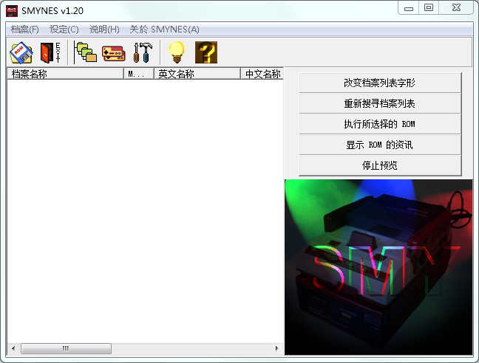Open the 关於 SMYNES(A) menu
The image size is (479, 363).
tap(164, 30)
